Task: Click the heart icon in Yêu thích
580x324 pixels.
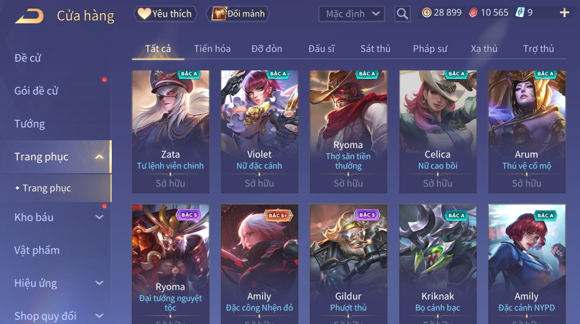Action: 144,13
